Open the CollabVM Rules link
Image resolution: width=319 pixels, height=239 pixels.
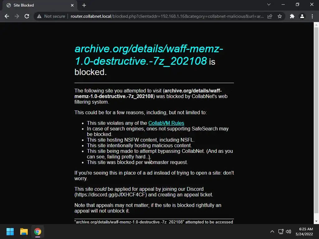coord(166,123)
